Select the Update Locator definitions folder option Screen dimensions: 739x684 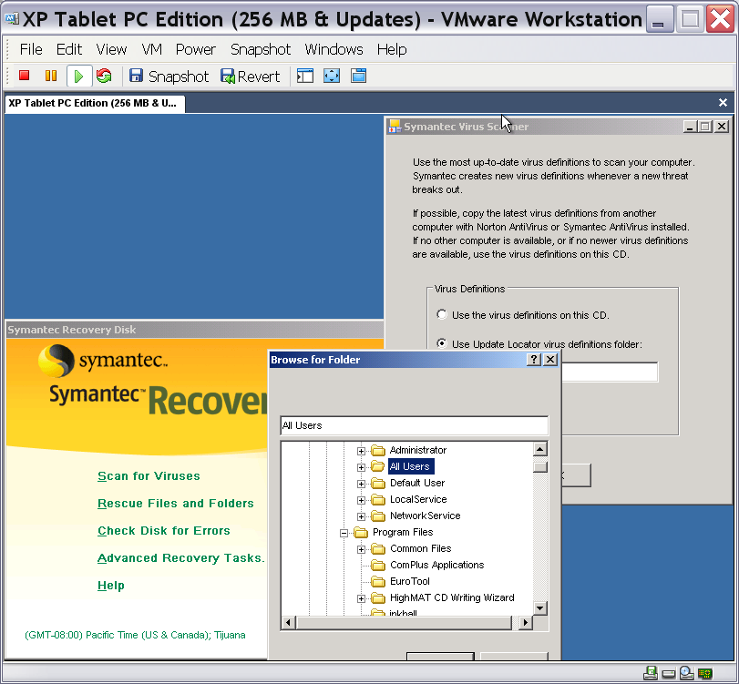click(443, 344)
